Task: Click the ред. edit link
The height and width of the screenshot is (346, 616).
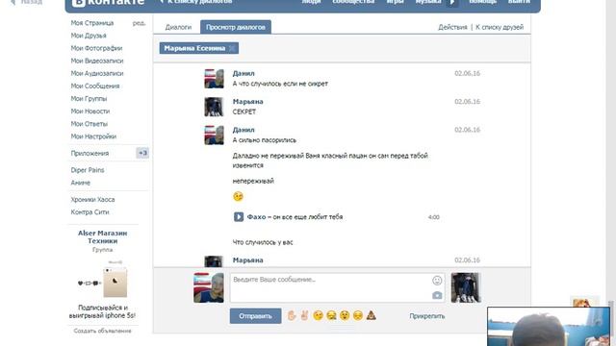Action: coord(139,23)
